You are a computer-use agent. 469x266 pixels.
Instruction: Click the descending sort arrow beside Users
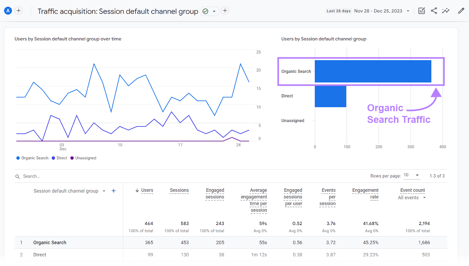[x=137, y=190]
